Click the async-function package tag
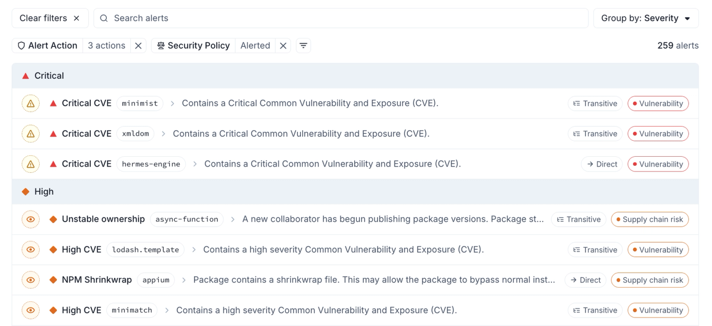712x326 pixels. click(x=187, y=219)
